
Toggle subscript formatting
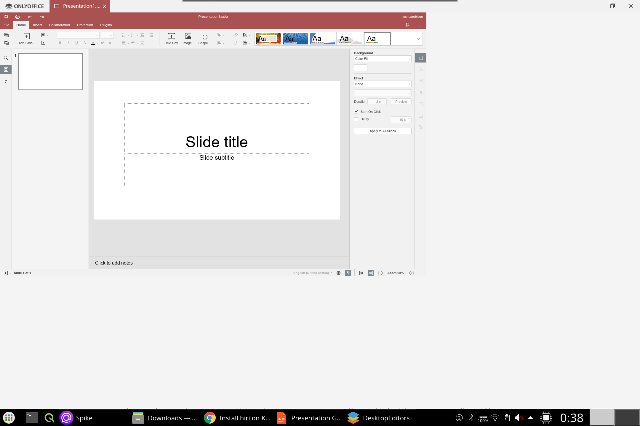click(x=111, y=43)
